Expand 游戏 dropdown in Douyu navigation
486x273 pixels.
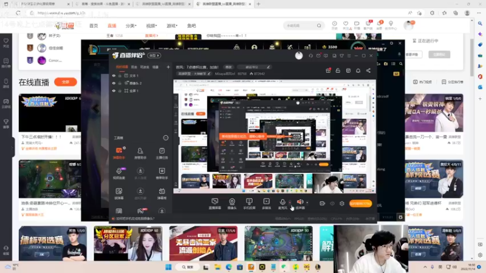coord(172,25)
